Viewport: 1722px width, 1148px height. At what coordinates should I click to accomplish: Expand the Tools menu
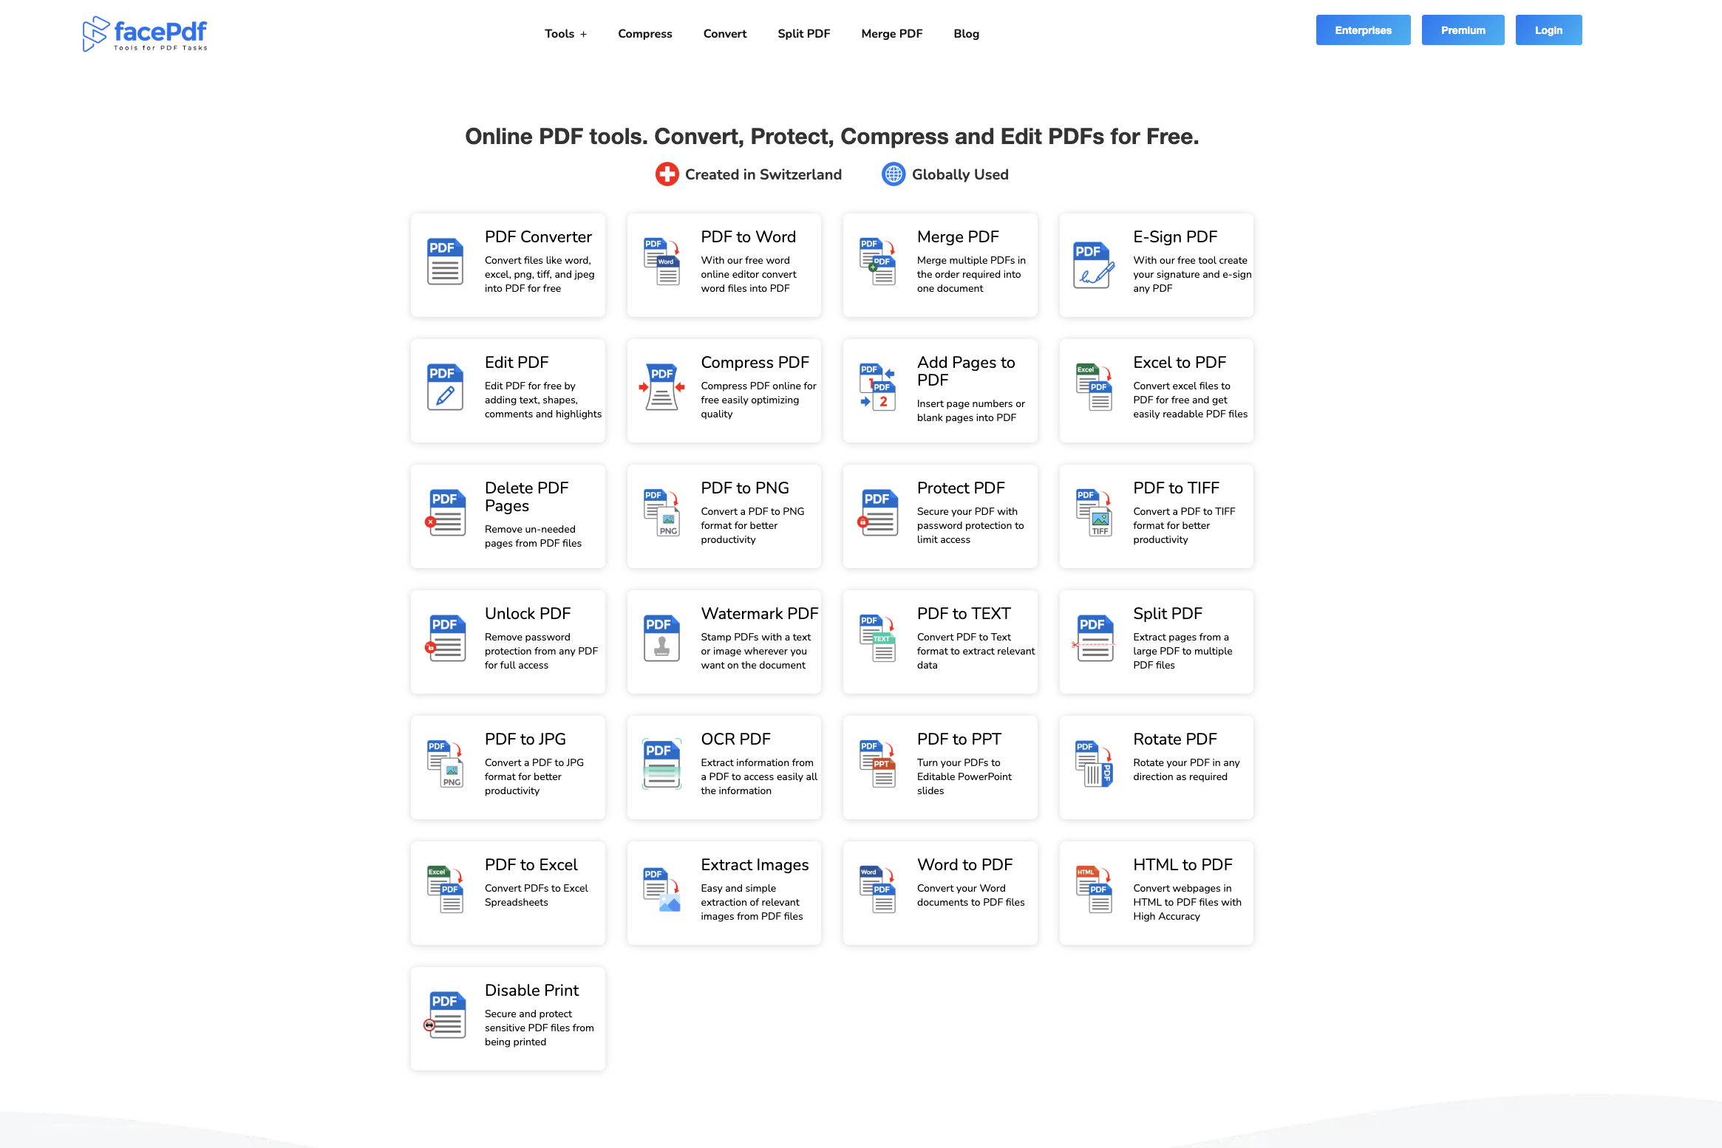[x=565, y=33]
